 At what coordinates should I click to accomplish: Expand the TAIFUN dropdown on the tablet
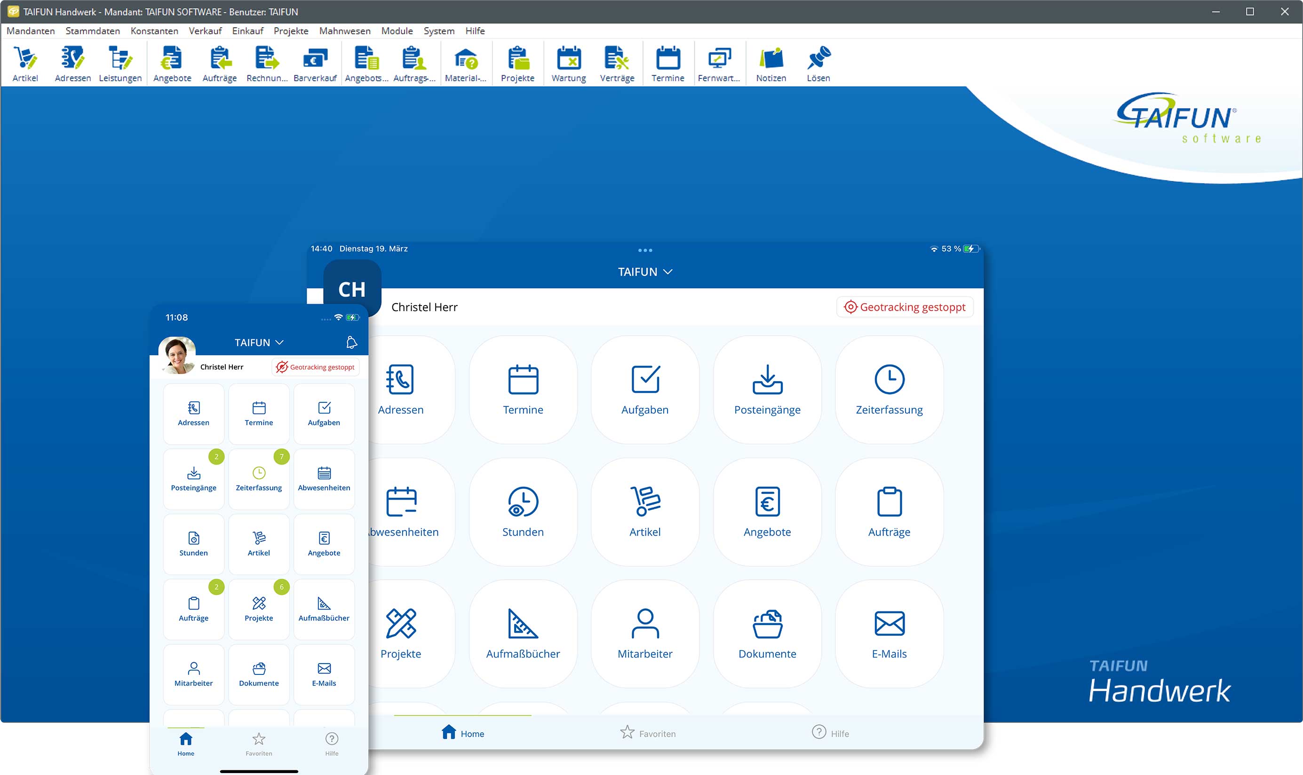click(645, 272)
